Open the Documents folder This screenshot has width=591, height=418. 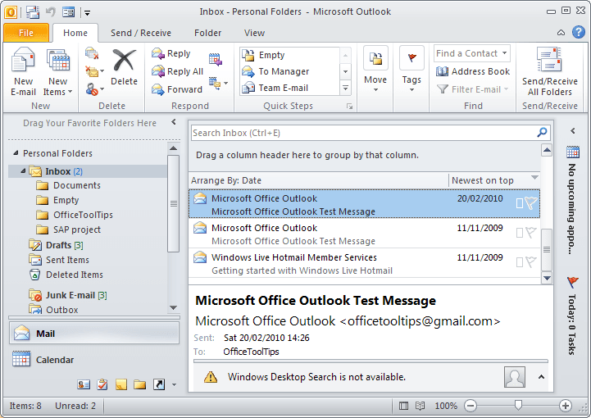point(77,185)
